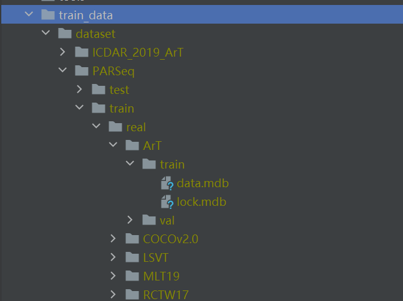Select the dataset folder label

95,34
